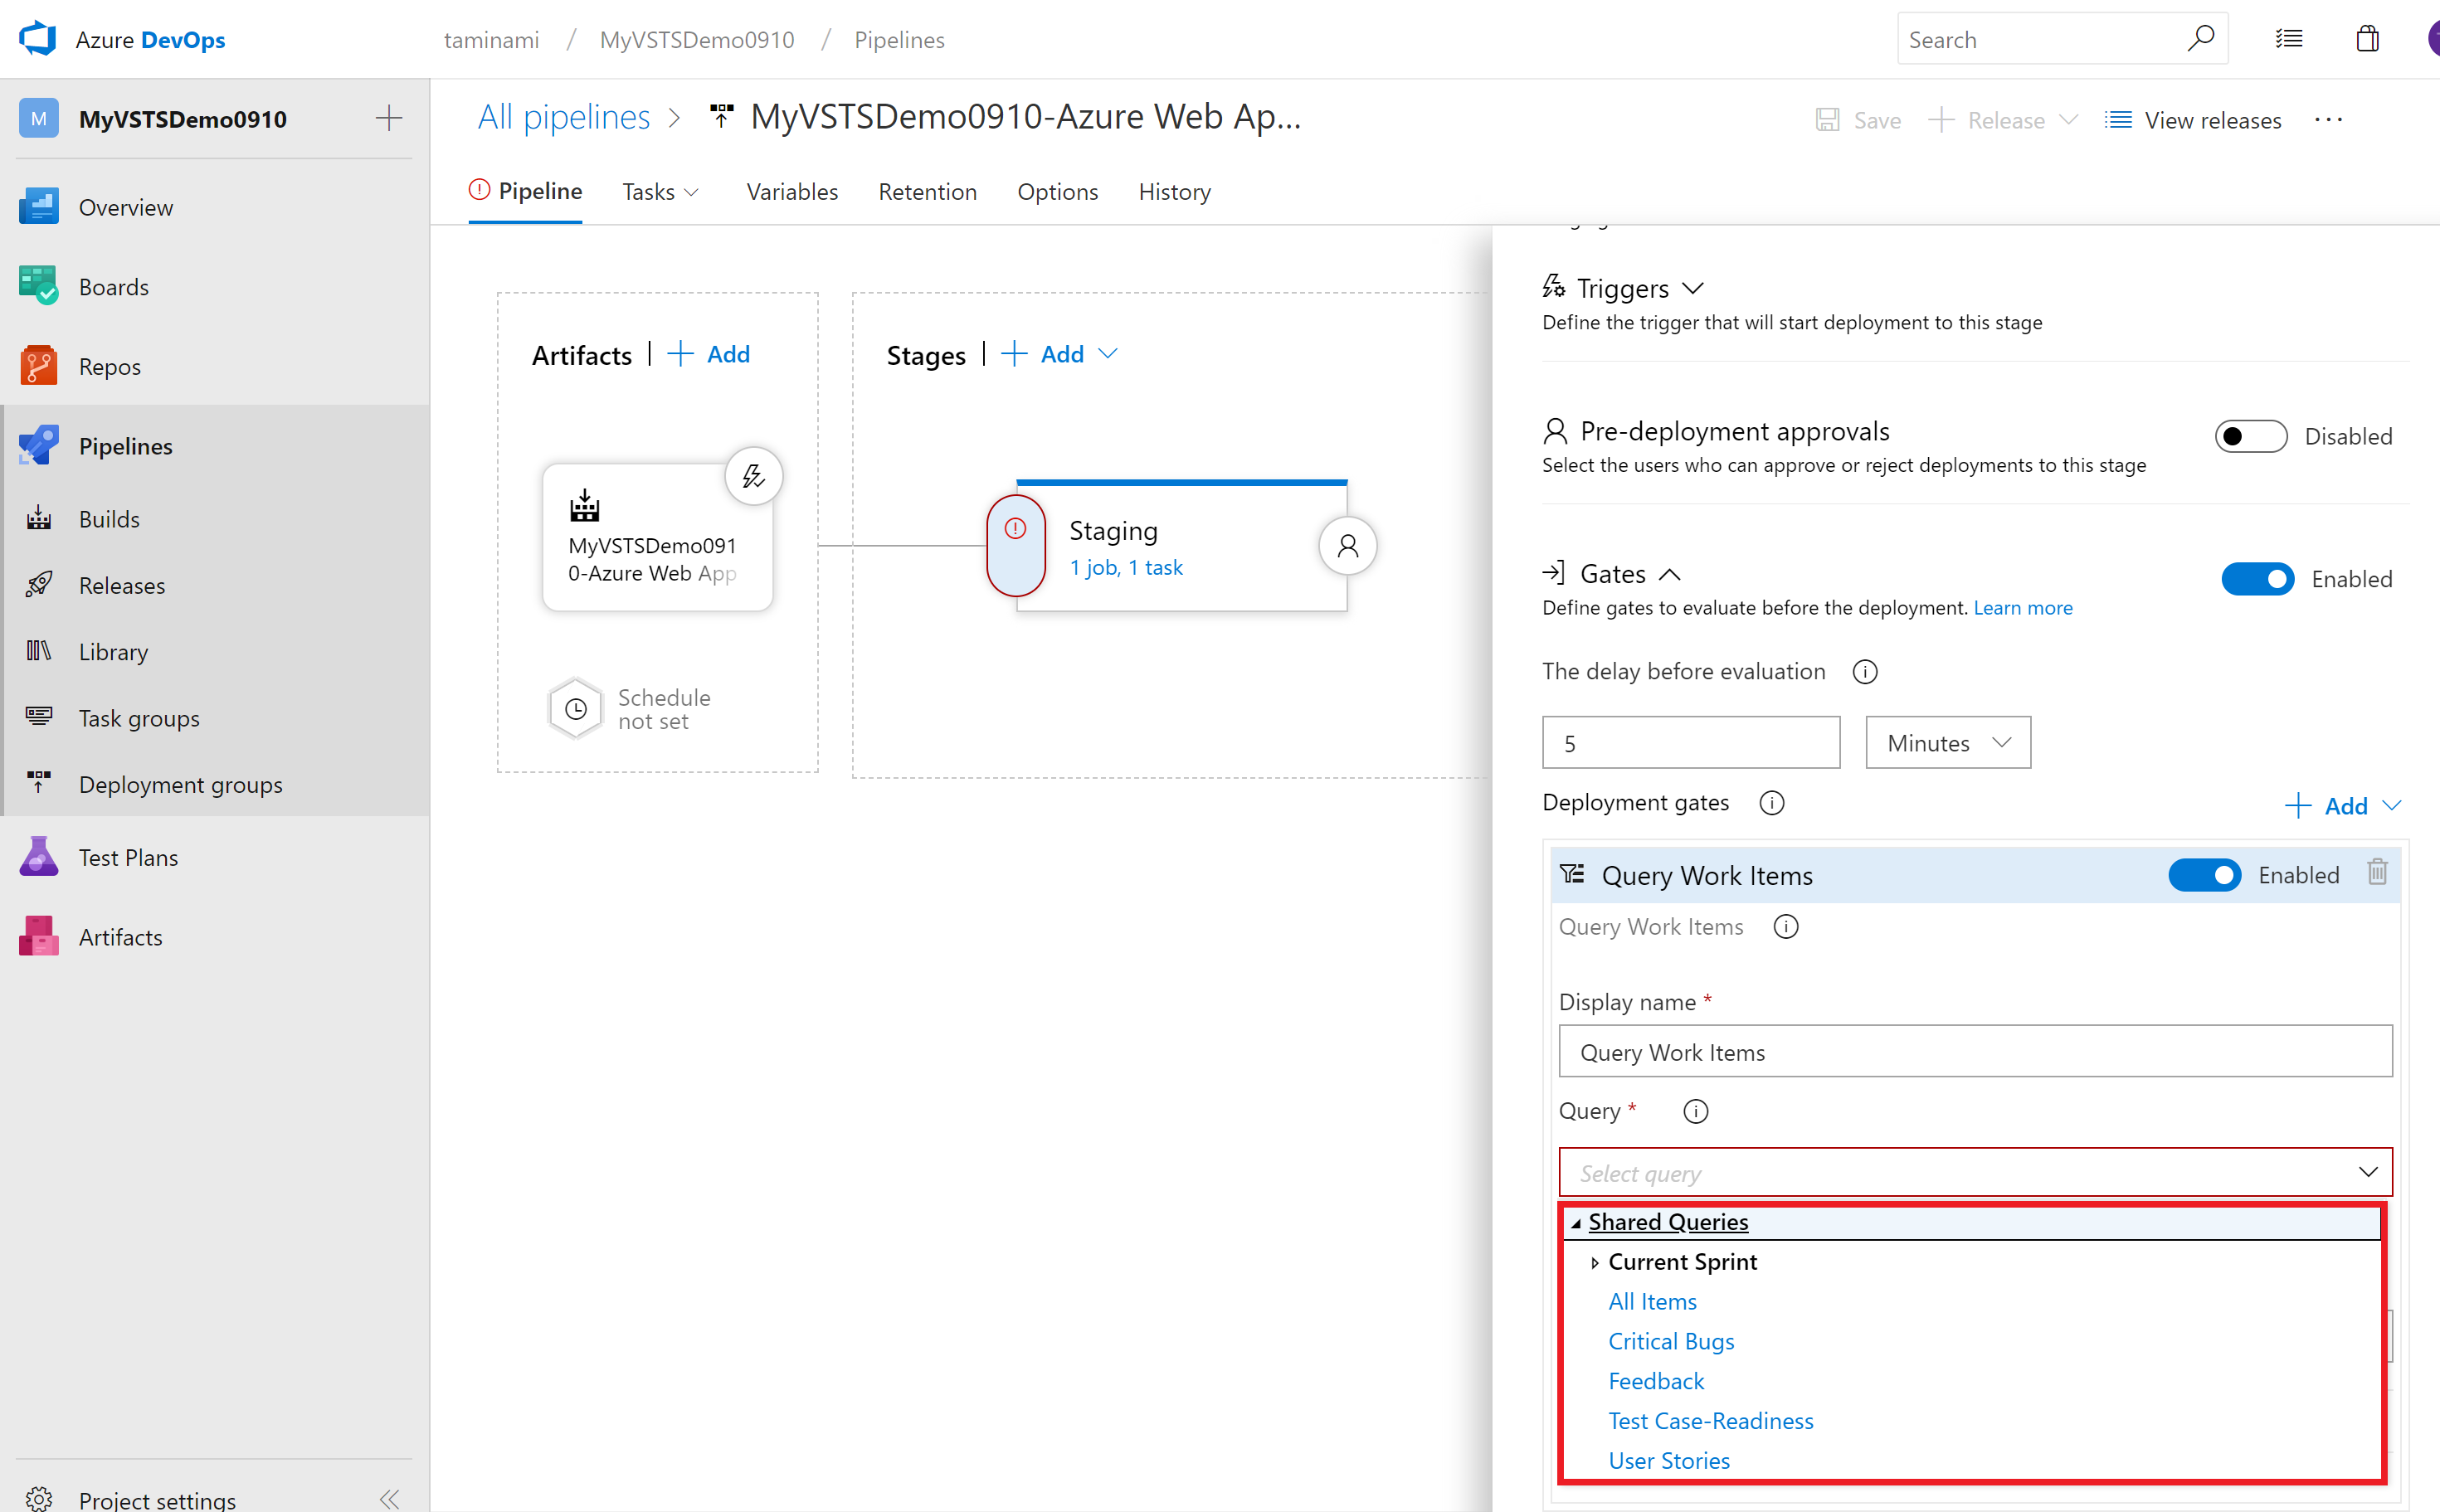Open the Test Plans flask icon in the sidebar

[38, 857]
